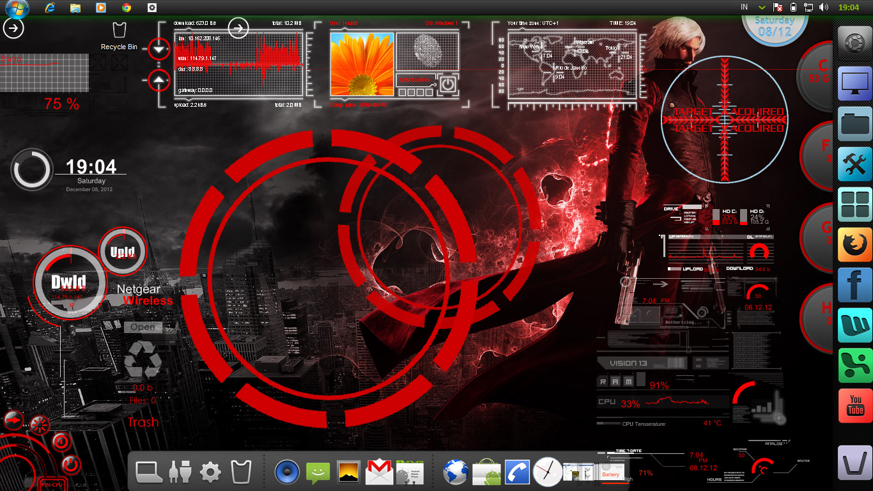
Task: Show hidden tray icons with the green chevron
Action: click(762, 8)
